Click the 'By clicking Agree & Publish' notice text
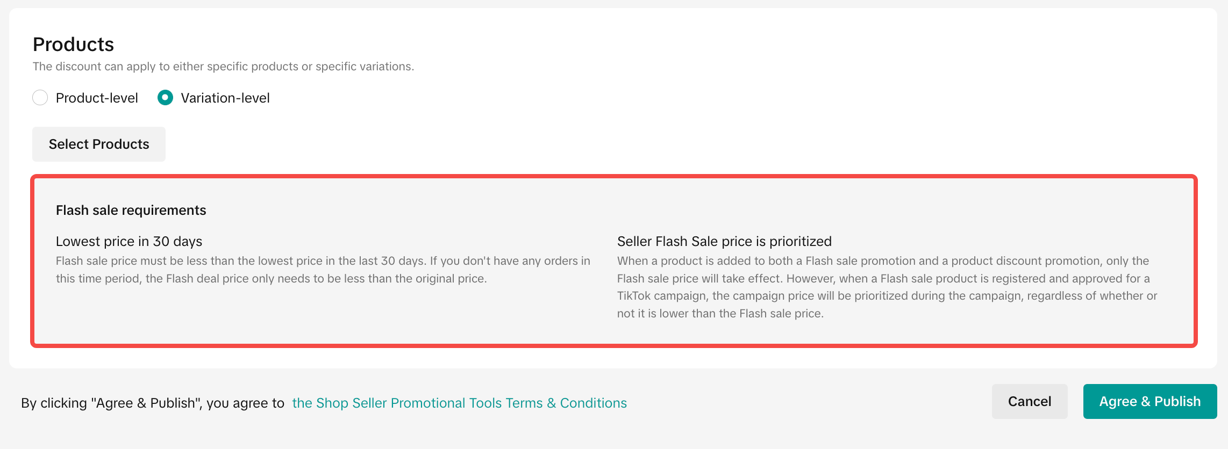This screenshot has width=1228, height=449. point(153,403)
